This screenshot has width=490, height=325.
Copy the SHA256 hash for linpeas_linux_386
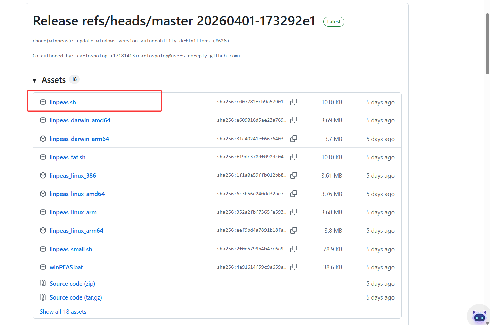[x=294, y=175]
